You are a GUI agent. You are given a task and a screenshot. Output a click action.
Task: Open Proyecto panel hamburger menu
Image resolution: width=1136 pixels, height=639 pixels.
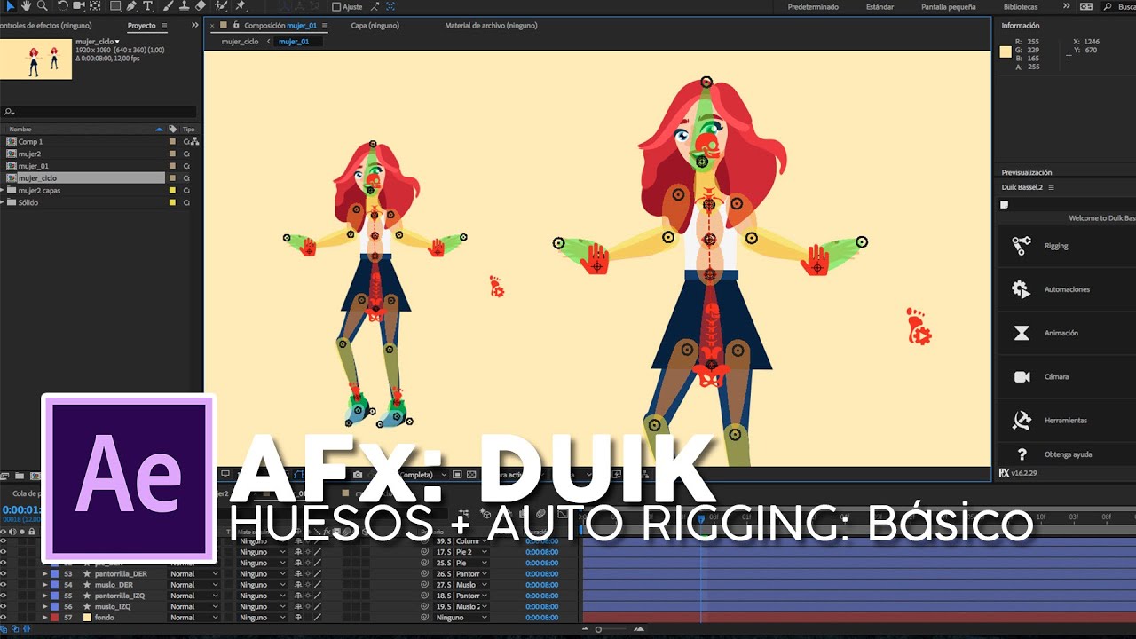click(164, 26)
